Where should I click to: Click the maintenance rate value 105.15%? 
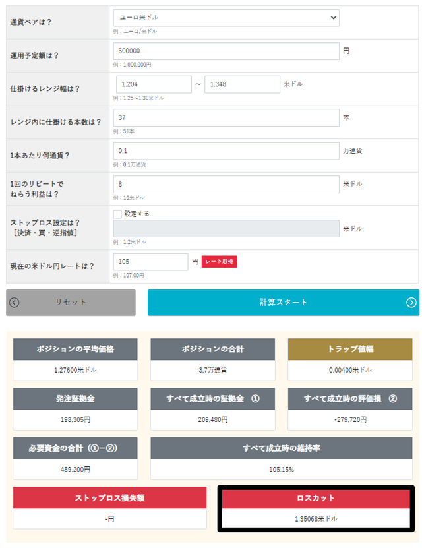(x=281, y=470)
